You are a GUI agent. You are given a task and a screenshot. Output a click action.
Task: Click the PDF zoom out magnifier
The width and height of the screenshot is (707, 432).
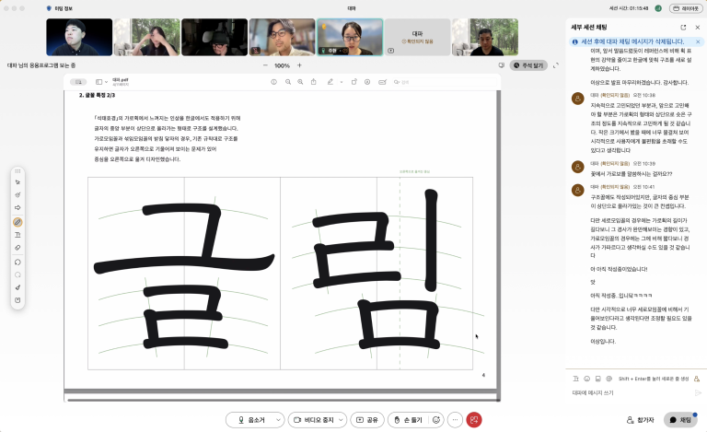click(287, 82)
